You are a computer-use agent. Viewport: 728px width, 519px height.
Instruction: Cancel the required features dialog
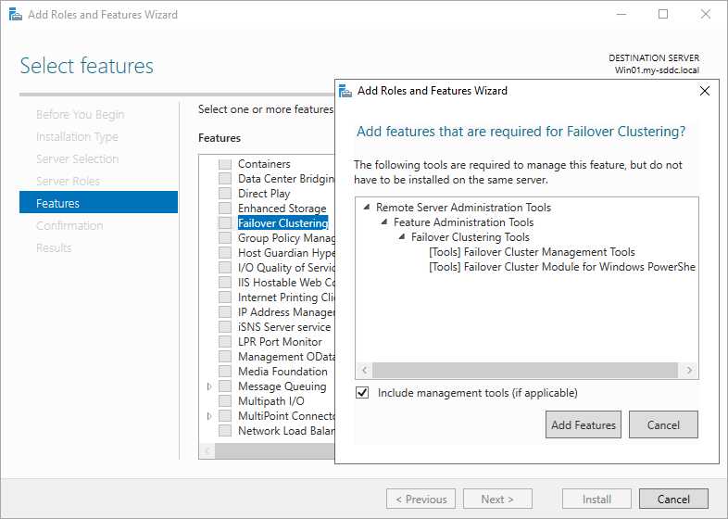click(x=662, y=424)
